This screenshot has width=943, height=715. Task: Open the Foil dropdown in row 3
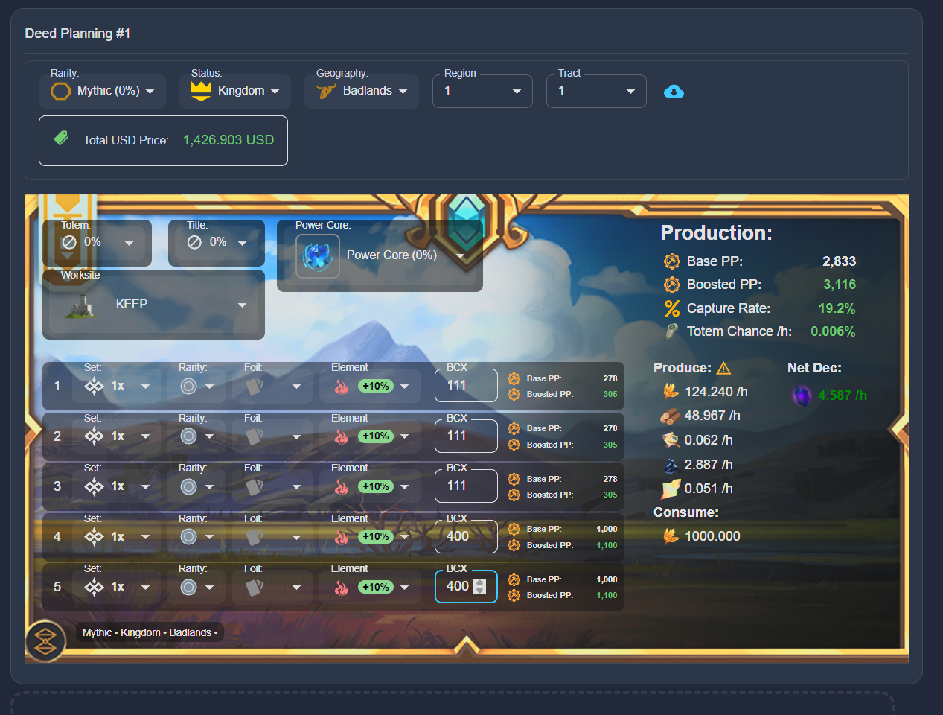click(x=273, y=486)
